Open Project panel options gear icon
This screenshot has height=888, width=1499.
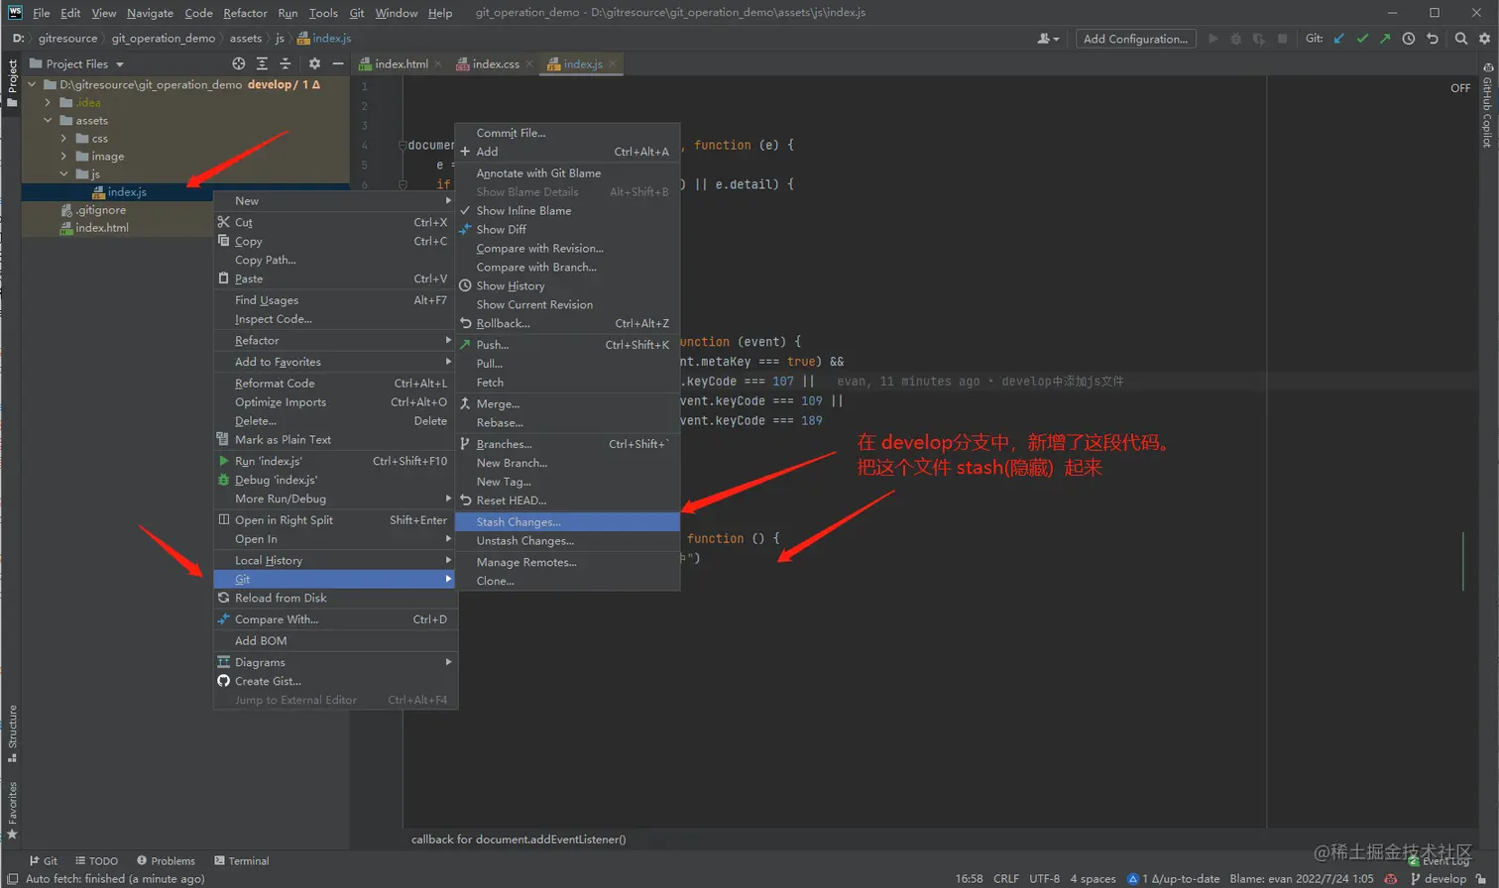point(314,63)
